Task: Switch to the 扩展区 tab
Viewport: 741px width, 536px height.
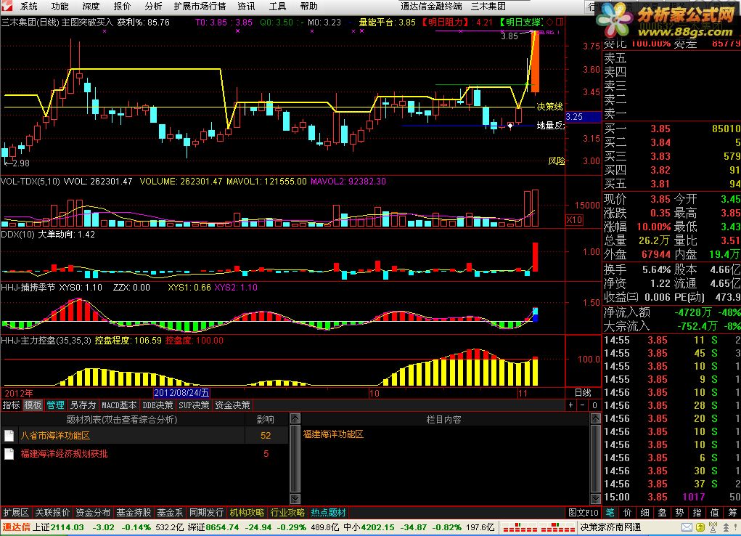Action: 16,512
